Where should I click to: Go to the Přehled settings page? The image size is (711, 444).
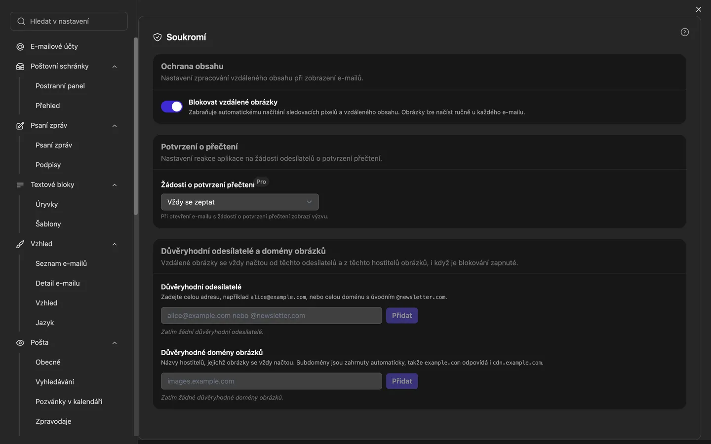(47, 106)
